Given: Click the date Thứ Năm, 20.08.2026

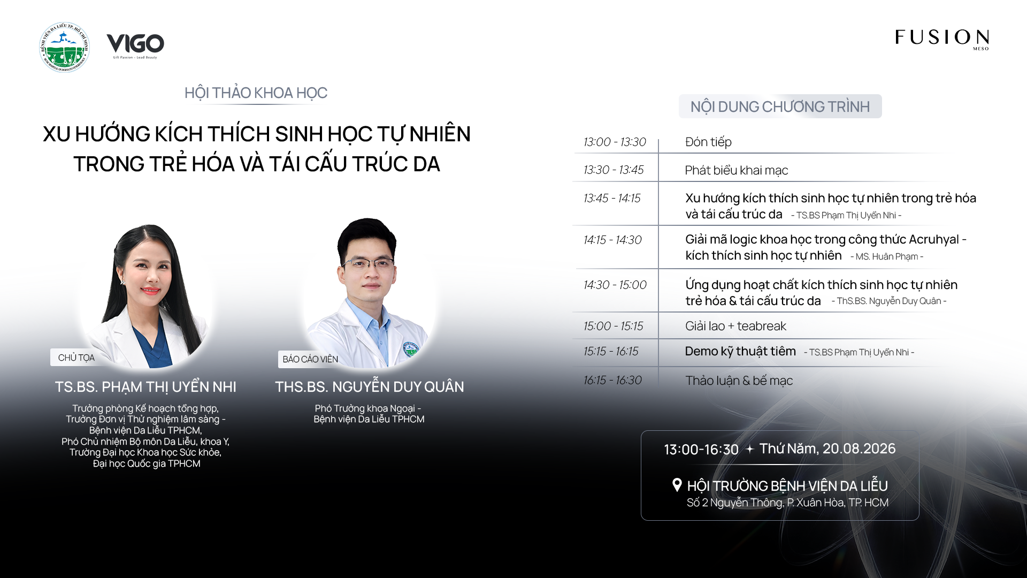Looking at the screenshot, I should (x=827, y=448).
